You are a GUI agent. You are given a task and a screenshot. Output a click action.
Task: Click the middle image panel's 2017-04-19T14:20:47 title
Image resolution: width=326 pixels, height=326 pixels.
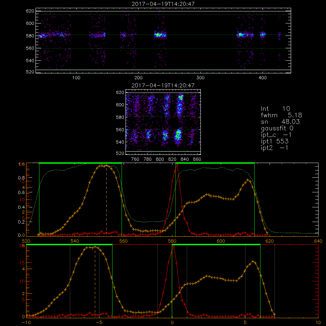click(163, 85)
